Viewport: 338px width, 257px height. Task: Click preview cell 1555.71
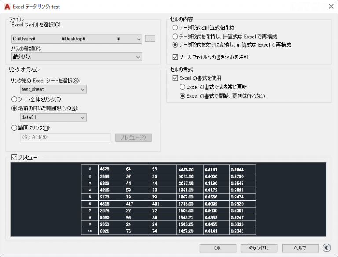pos(190,217)
